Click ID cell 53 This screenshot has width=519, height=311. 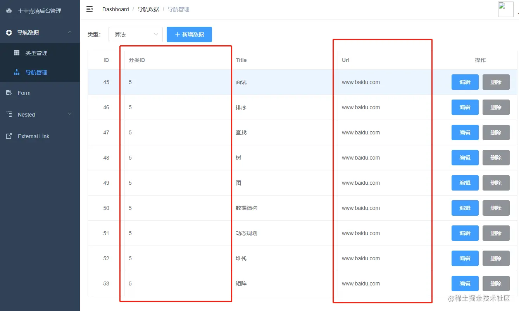tap(106, 284)
